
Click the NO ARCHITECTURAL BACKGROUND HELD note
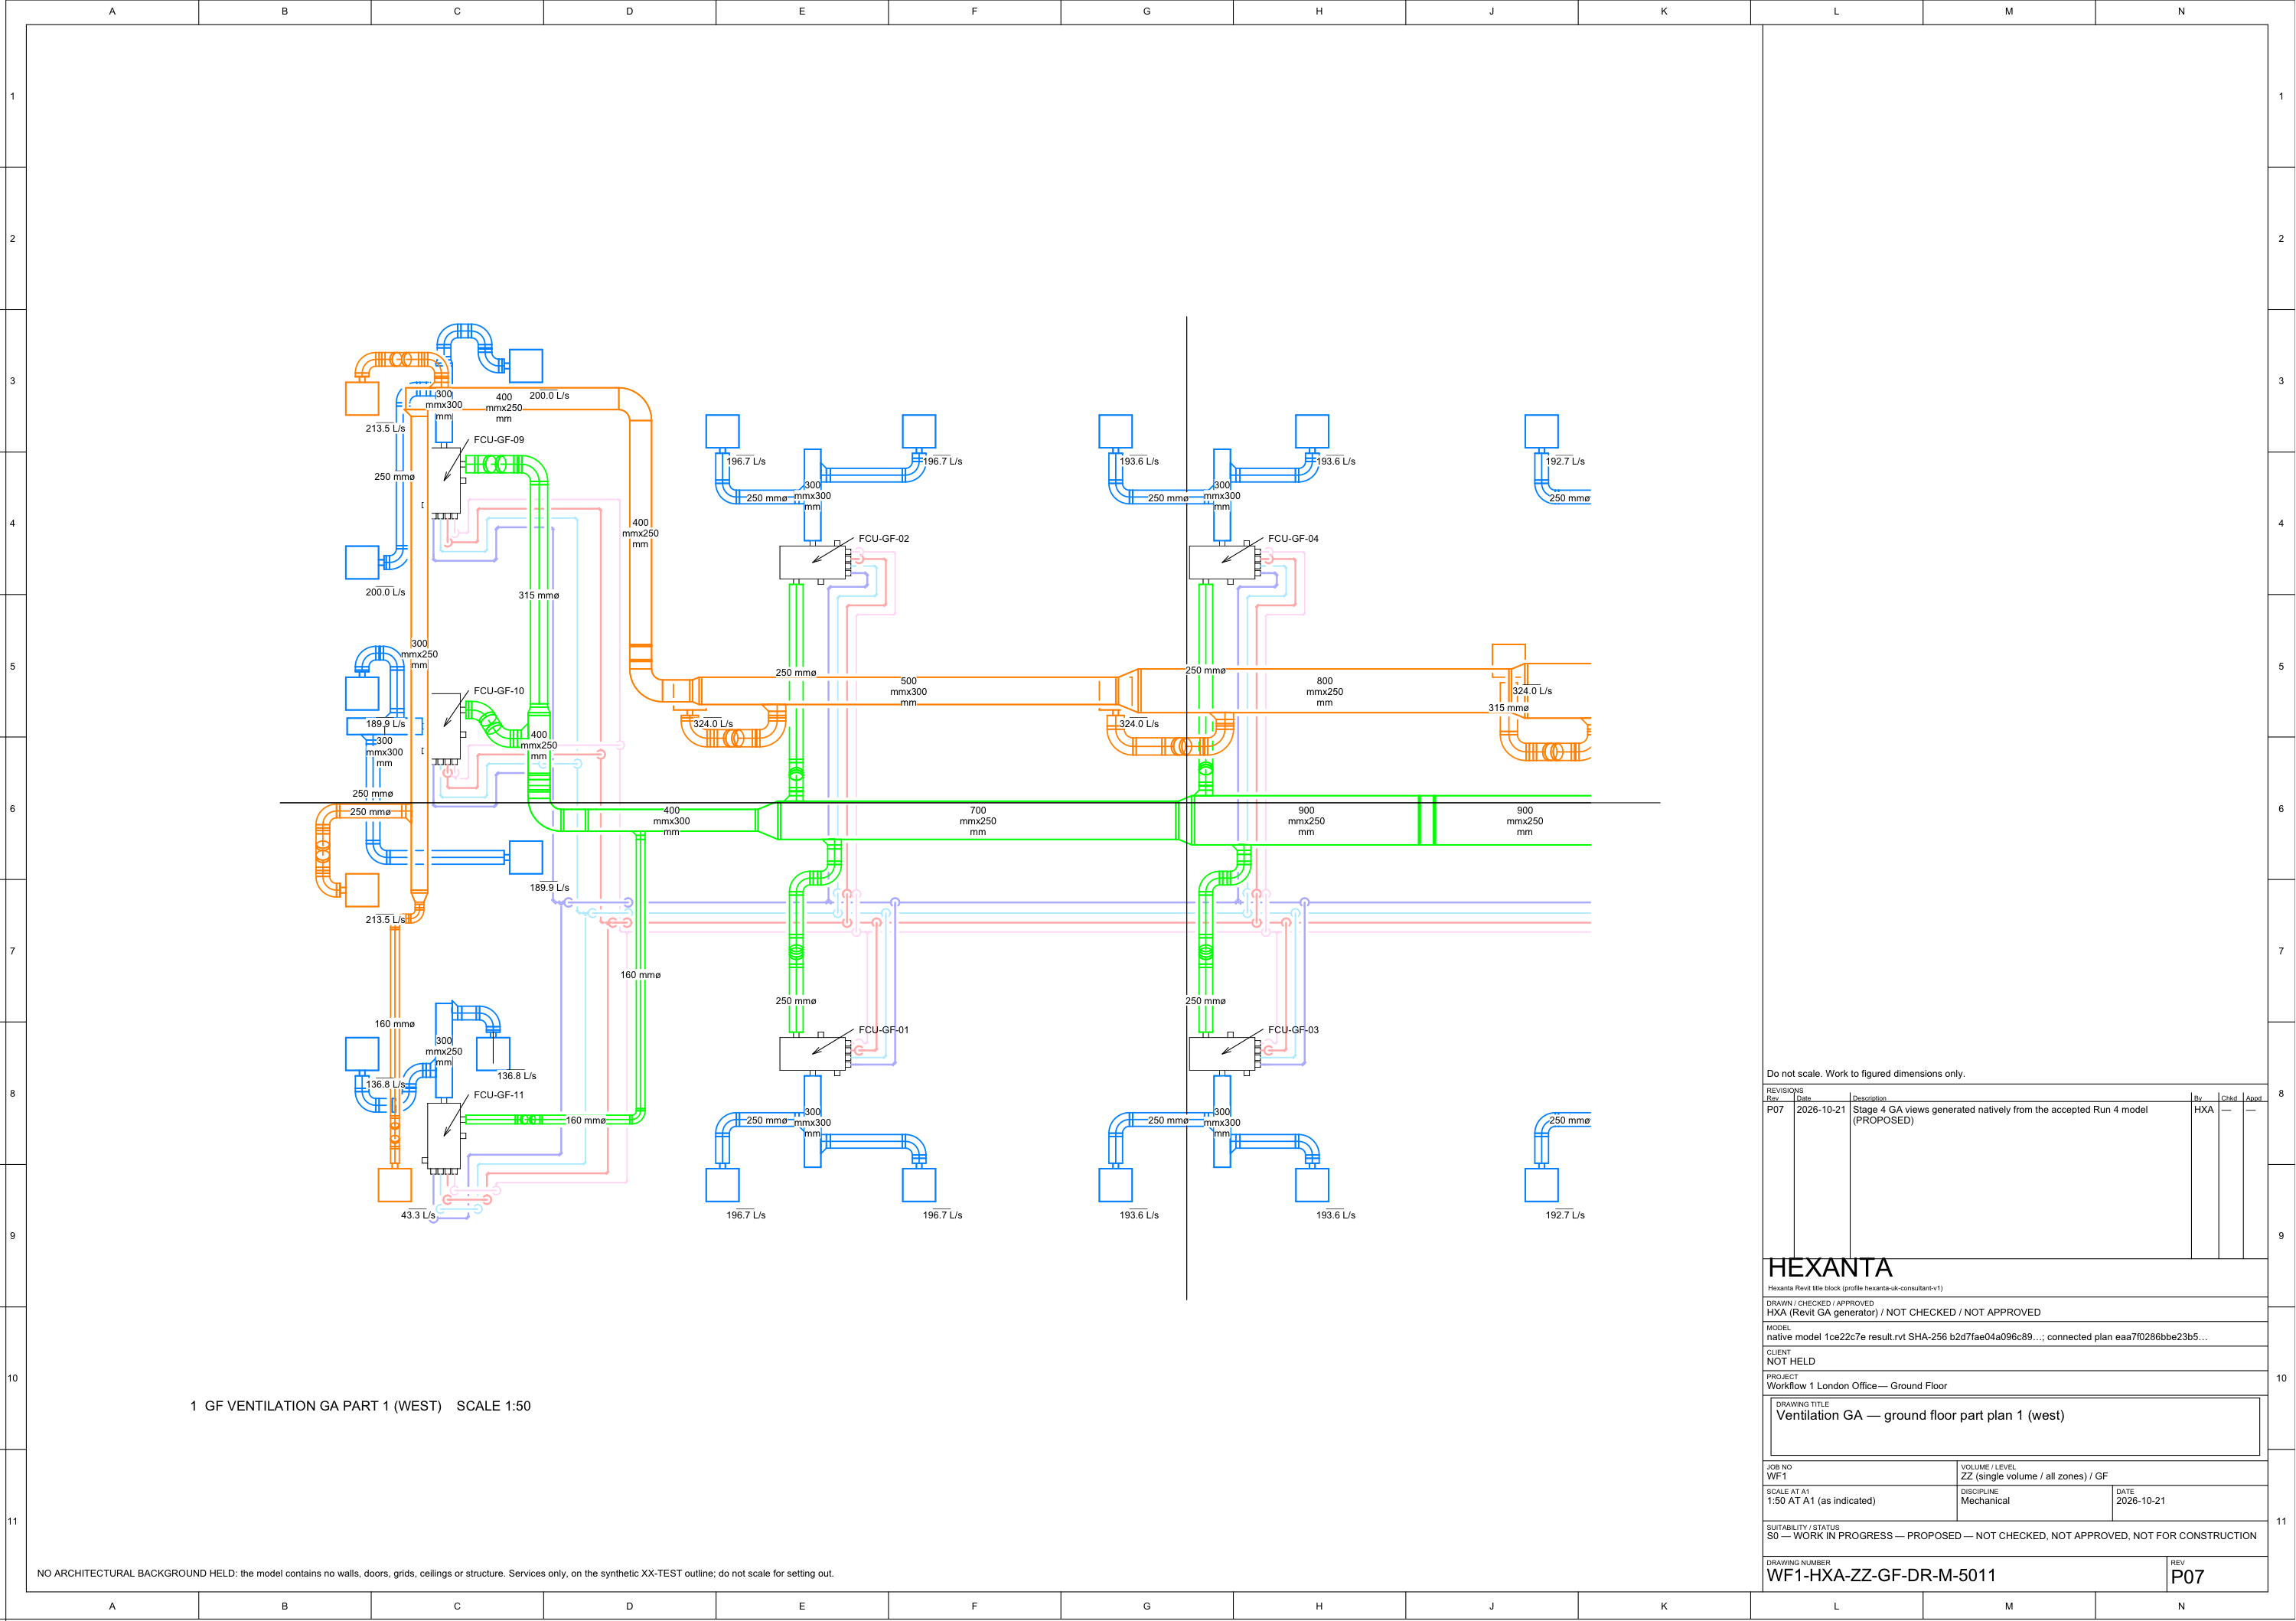(435, 1574)
